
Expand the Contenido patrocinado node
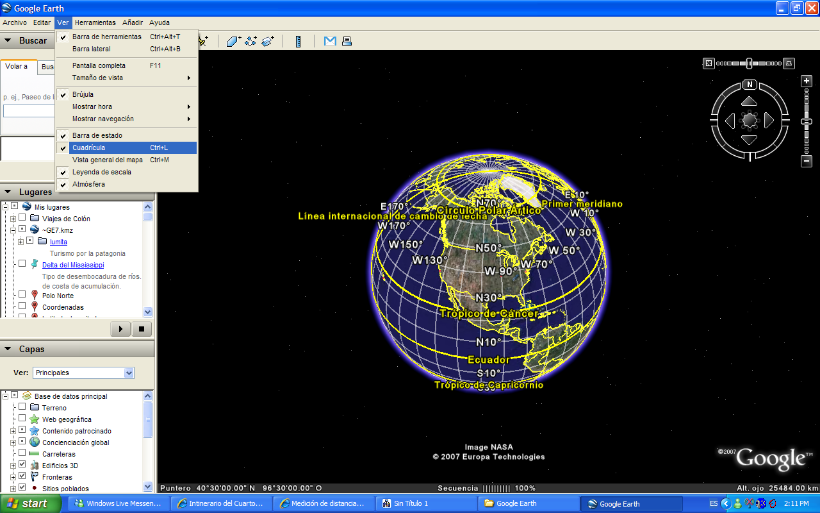[x=13, y=431]
